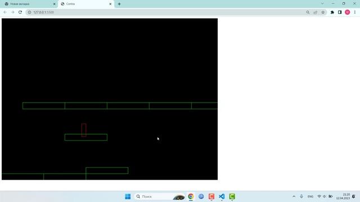Open the green C app in taskbar
The height and width of the screenshot is (202, 360).
(232, 196)
